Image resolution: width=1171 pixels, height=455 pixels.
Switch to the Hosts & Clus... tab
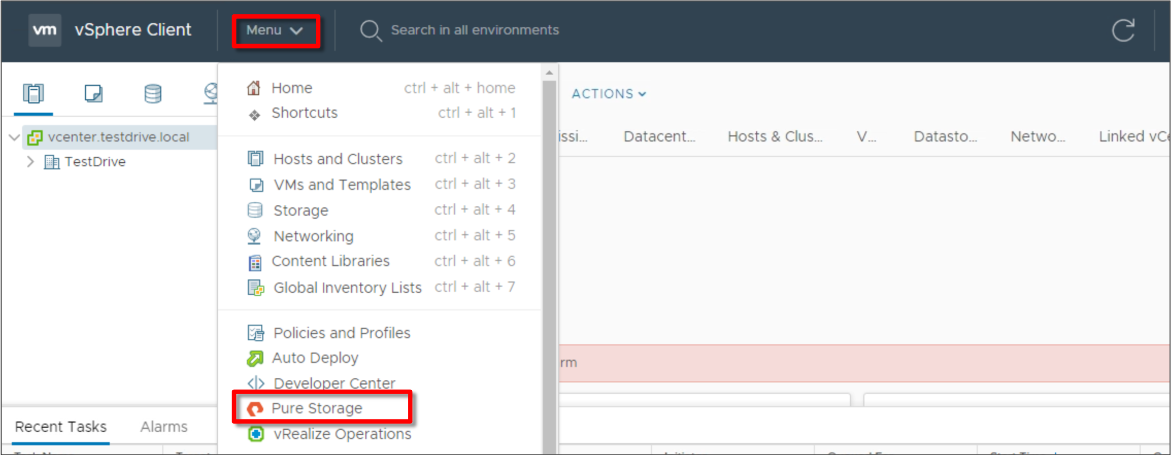[x=775, y=136]
